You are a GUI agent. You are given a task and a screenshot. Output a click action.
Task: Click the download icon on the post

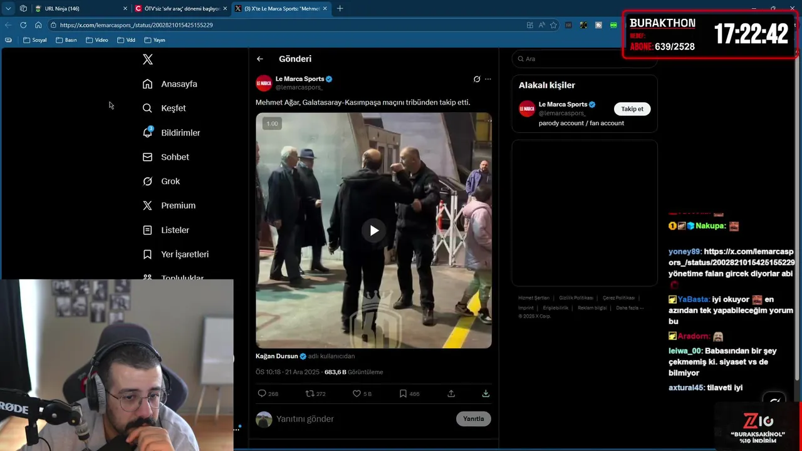(486, 393)
